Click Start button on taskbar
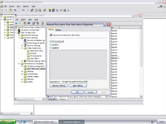 coord(8,122)
